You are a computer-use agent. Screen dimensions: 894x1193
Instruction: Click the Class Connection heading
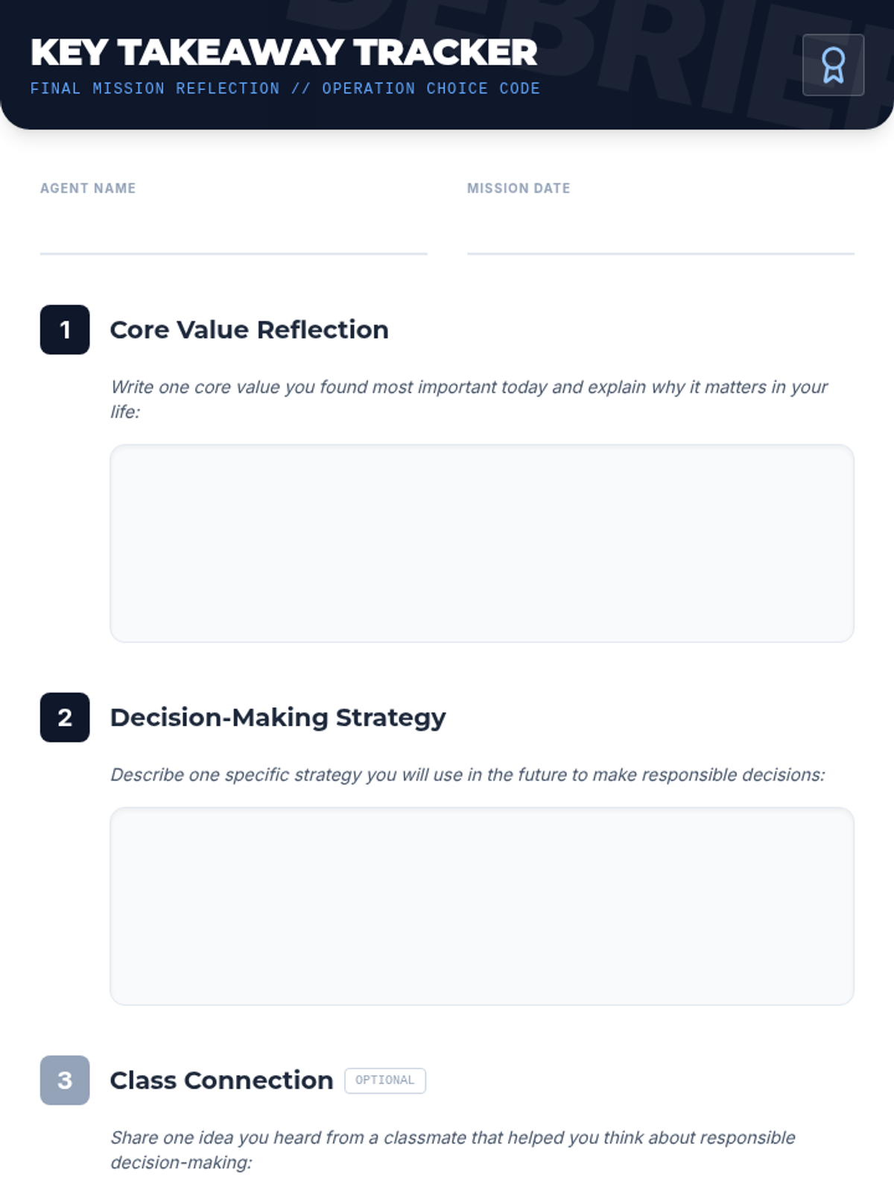[x=221, y=1080]
